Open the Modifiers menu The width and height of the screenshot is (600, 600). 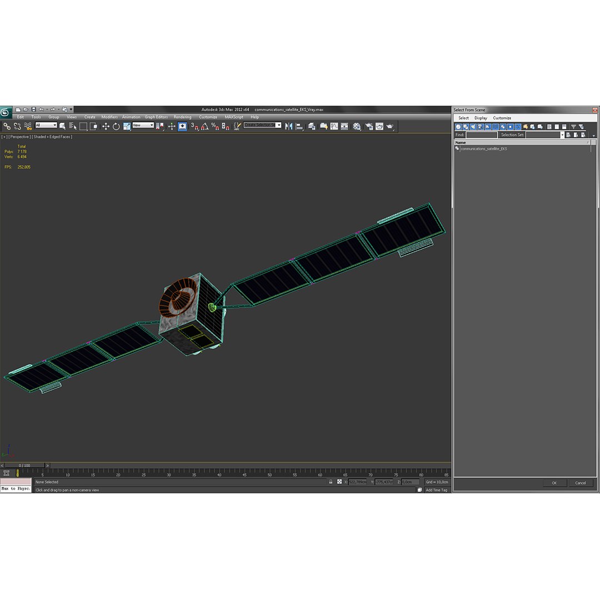109,117
